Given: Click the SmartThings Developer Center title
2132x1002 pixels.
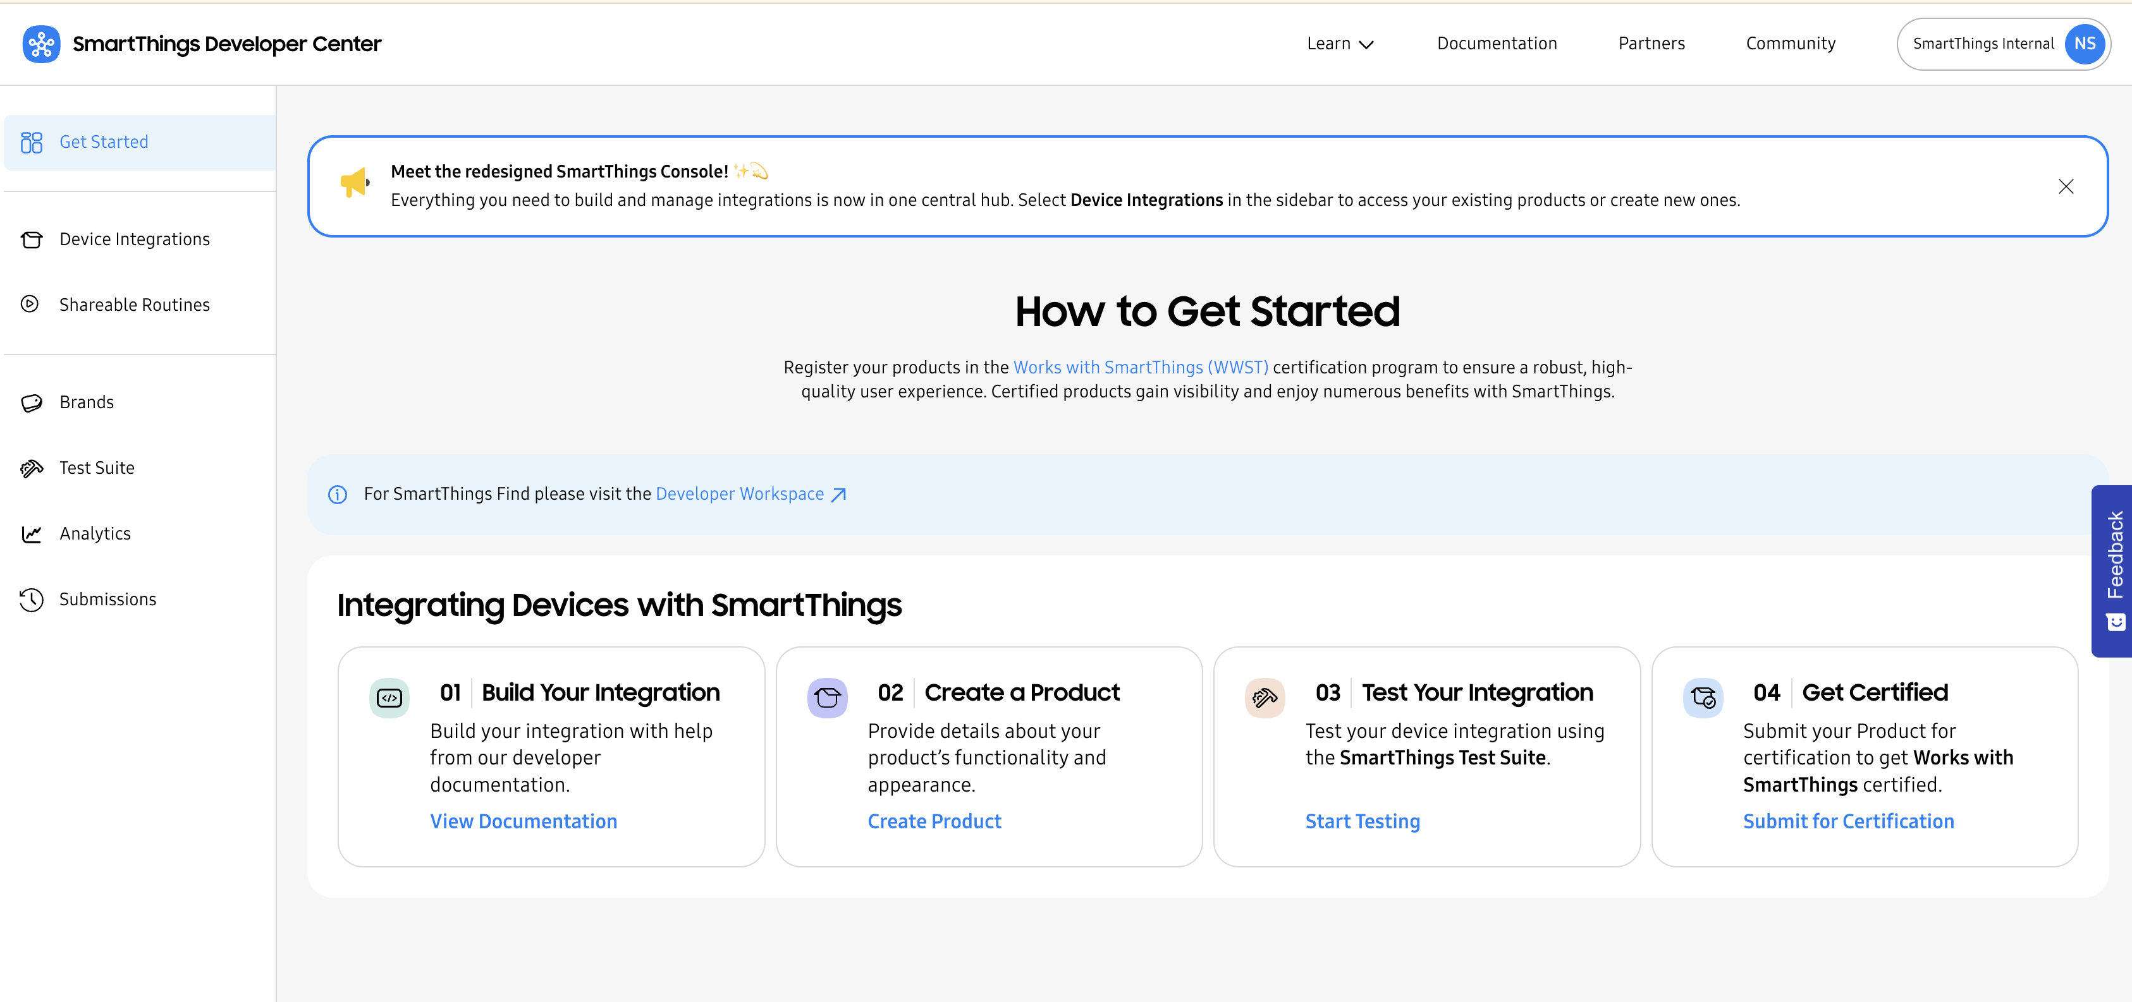Looking at the screenshot, I should (227, 44).
